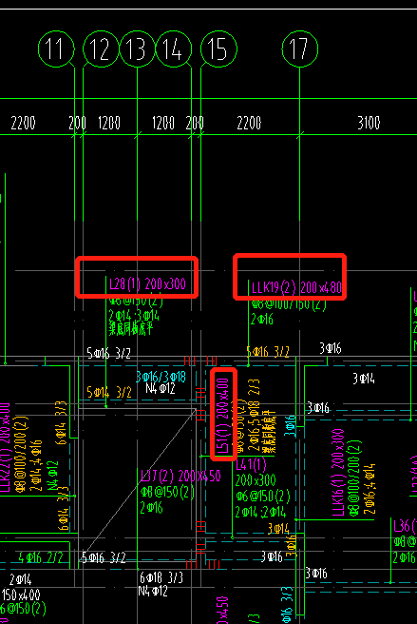This screenshot has width=417, height=624.
Task: Select 2Φ14;2Φ14 text under L41(1)
Action: pyautogui.click(x=260, y=512)
